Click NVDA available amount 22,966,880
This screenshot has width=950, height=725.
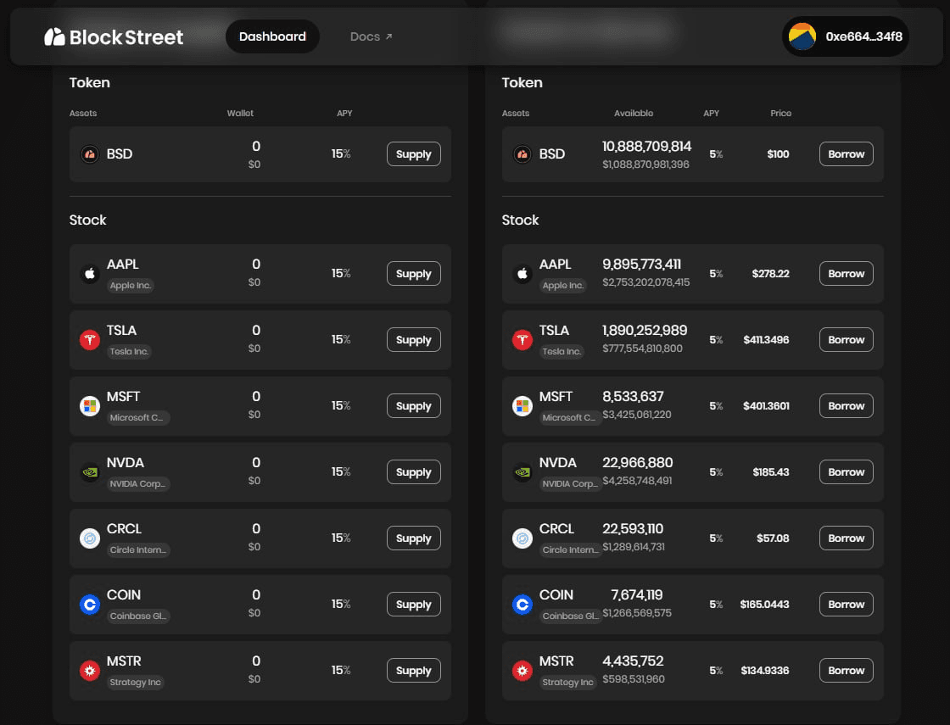point(637,463)
